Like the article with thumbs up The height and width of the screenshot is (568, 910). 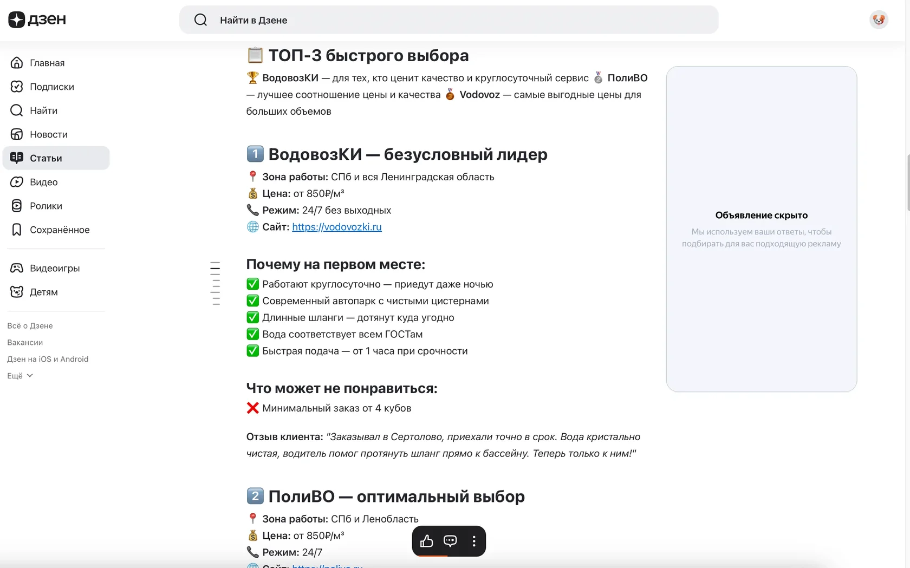426,541
